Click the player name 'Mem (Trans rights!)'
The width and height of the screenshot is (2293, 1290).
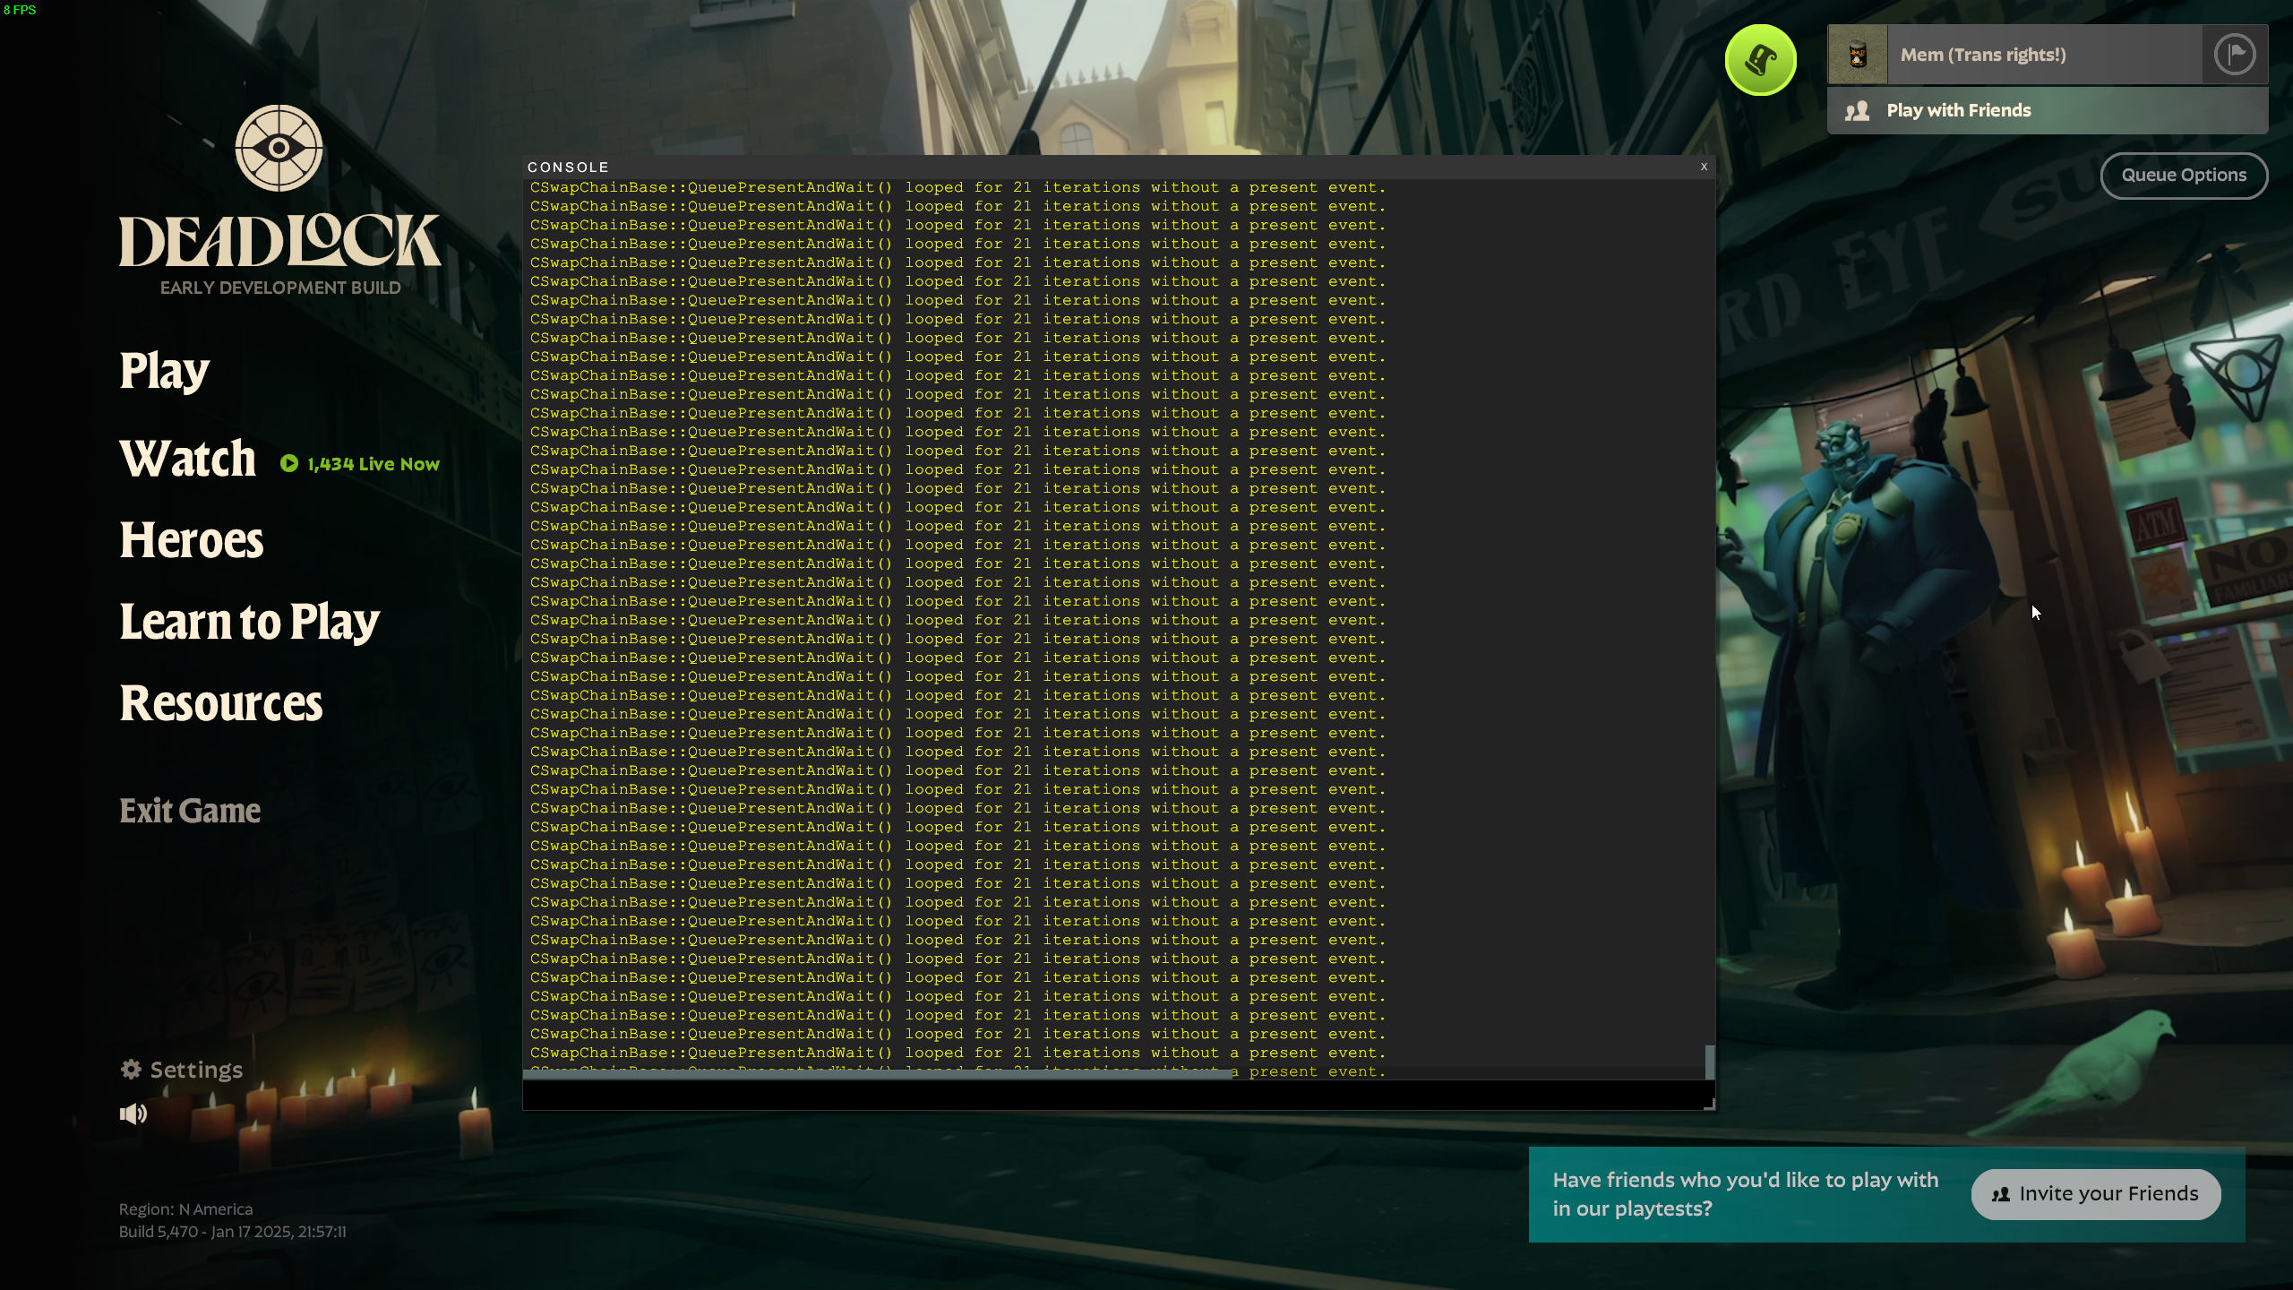coord(1983,55)
